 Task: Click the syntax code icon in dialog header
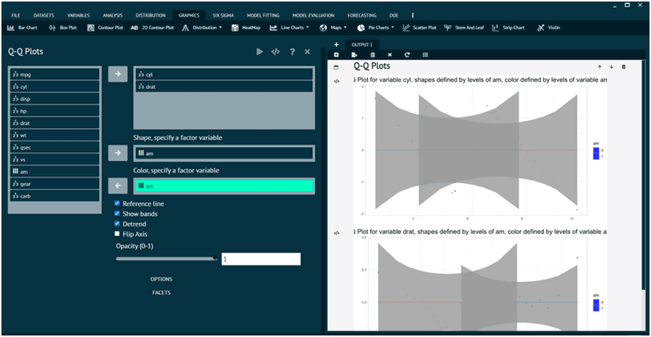275,52
